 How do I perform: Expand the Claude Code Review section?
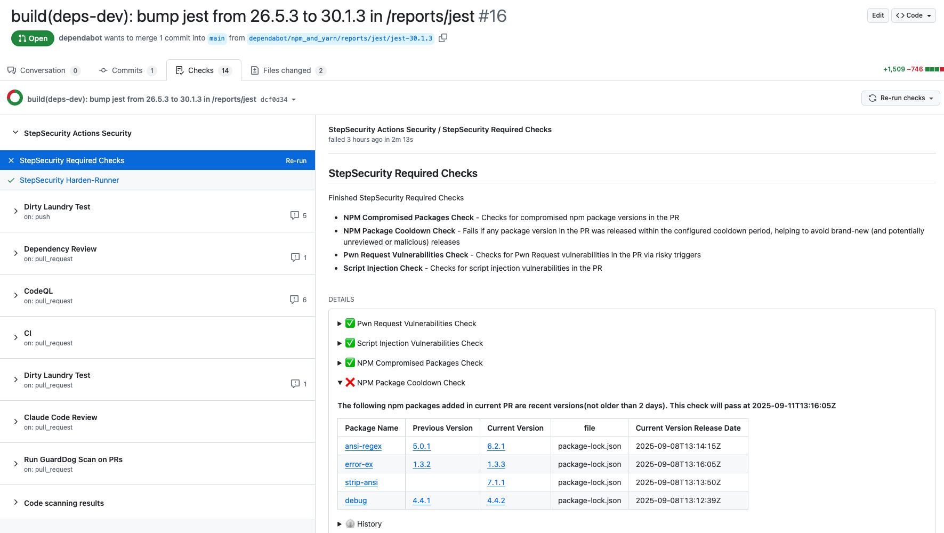15,421
